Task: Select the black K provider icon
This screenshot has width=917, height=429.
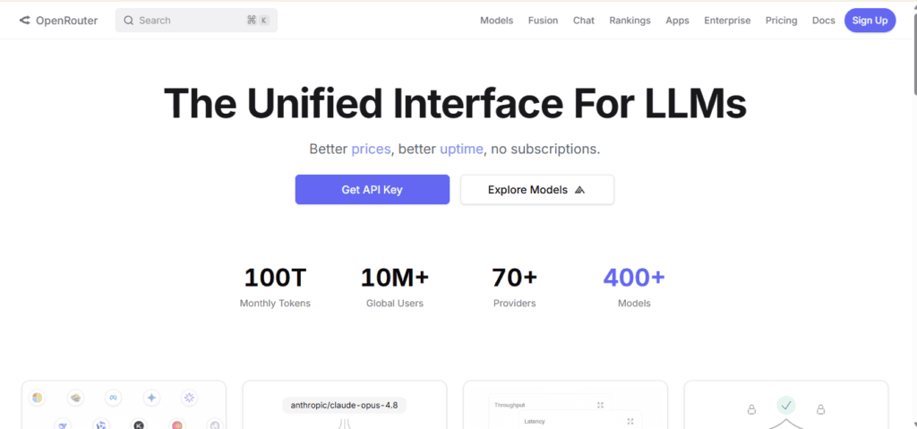Action: (139, 425)
